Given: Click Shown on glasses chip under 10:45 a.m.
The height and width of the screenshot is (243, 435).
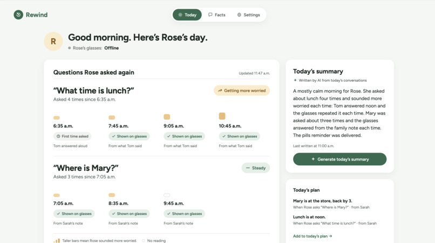Looking at the screenshot, I should pos(240,136).
